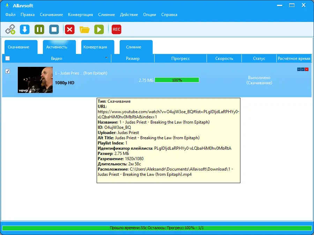This screenshot has height=235, width=314.
Task: Click the add download link icon
Action: click(10, 29)
